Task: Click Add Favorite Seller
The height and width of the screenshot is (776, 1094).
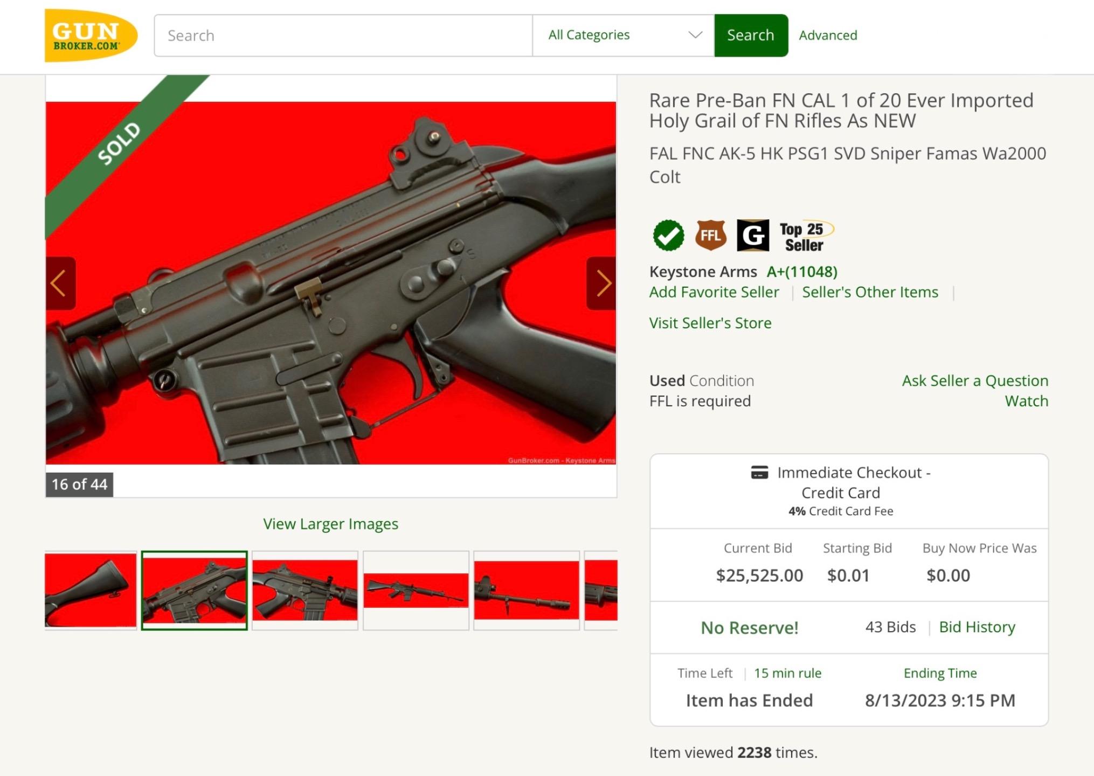Action: pos(714,292)
